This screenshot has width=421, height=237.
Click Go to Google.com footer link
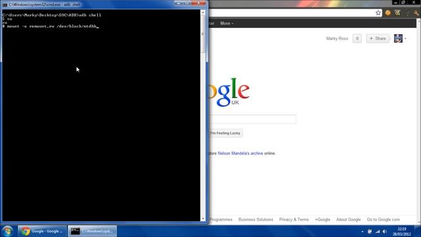[x=383, y=219]
